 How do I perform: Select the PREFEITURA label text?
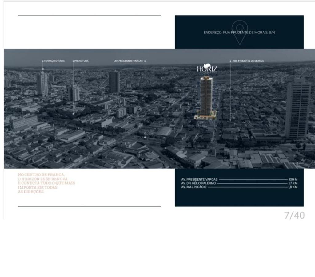pos(82,61)
